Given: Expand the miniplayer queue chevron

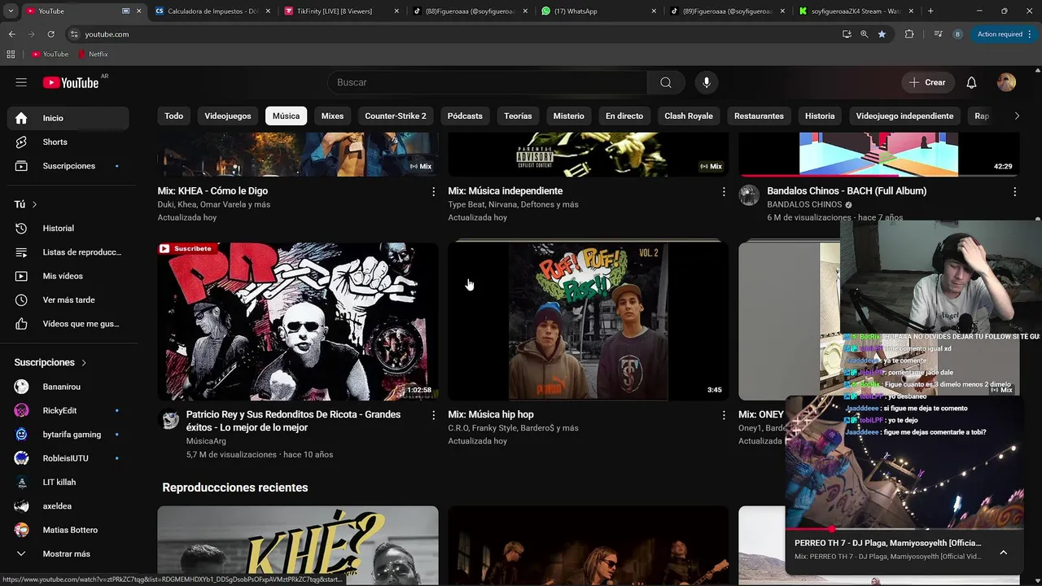Looking at the screenshot, I should pos(1003,553).
